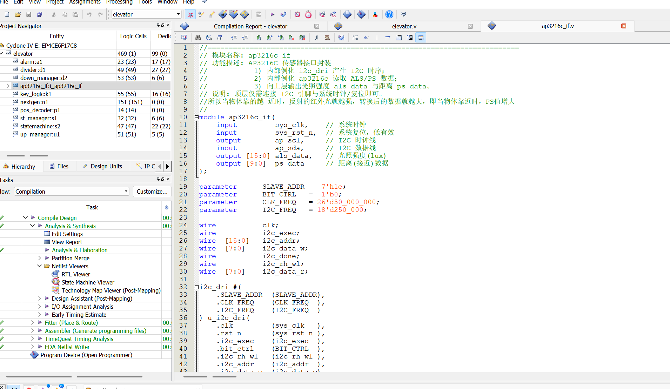The height and width of the screenshot is (389, 670).
Task: Switch to the elevator.v tab
Action: click(x=404, y=26)
